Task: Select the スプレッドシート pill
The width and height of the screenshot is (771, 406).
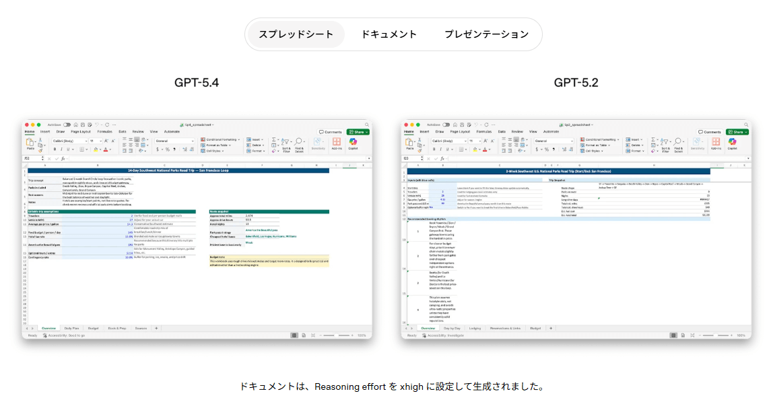Action: 296,34
